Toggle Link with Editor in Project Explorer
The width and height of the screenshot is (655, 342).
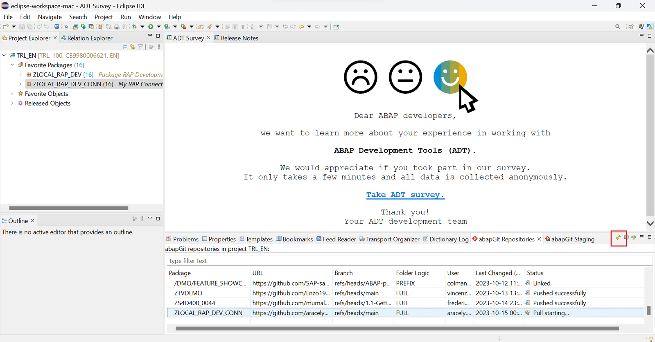[133, 47]
